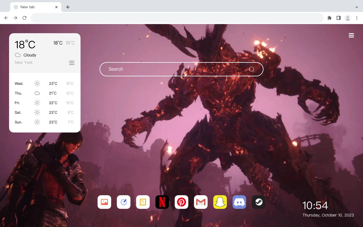Go forward with the arrow button

(15, 18)
